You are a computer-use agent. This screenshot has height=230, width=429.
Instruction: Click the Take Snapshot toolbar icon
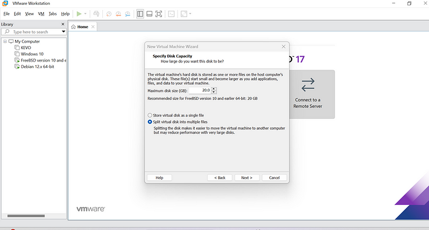click(109, 14)
